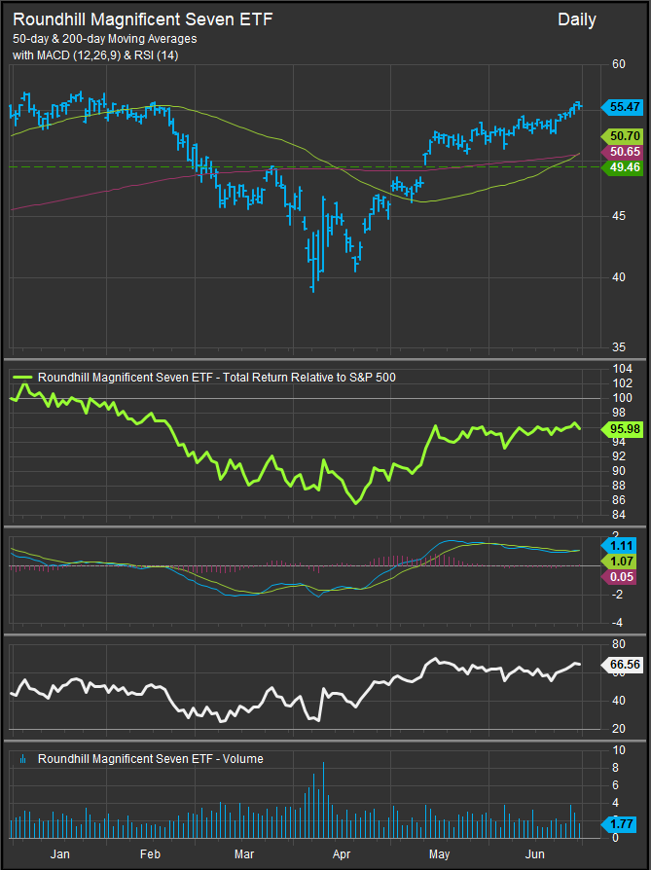Screen dimensions: 651x870
Task: Select the blue 55.47 last price tag
Action: pyautogui.click(x=623, y=106)
